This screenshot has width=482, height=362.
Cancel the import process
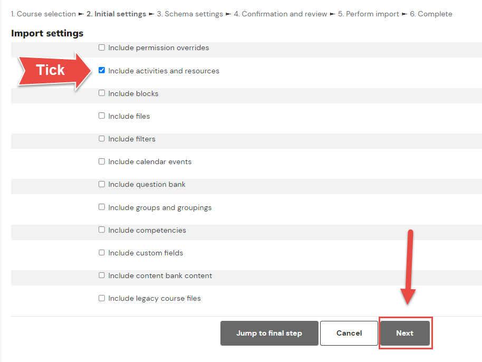click(349, 333)
